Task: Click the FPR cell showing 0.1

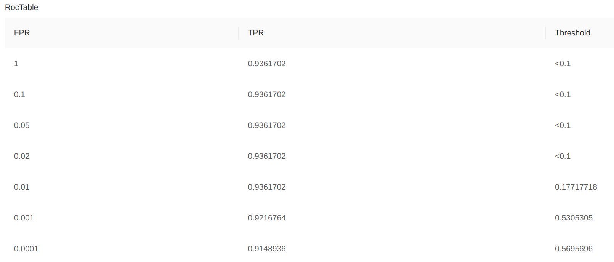Action: 19,94
